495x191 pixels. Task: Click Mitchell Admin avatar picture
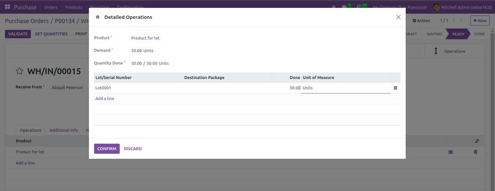point(436,7)
